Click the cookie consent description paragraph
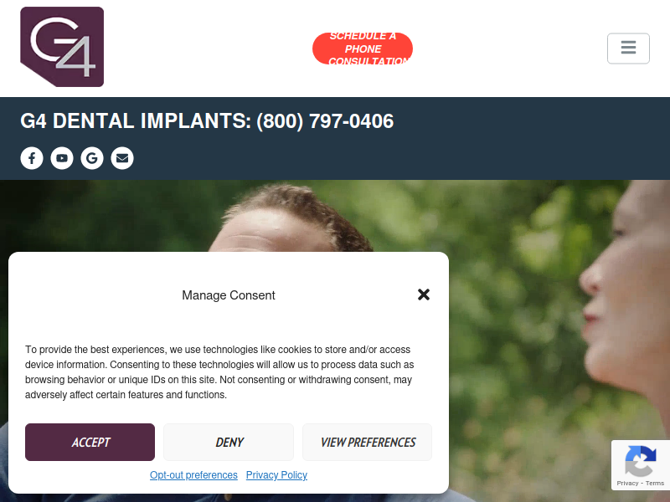 (219, 372)
